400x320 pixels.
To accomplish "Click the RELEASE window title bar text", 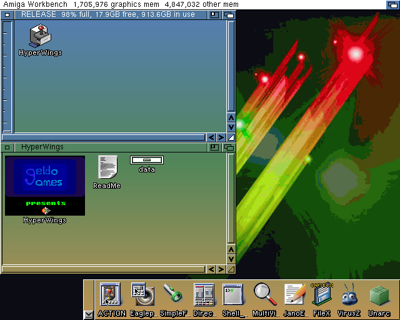I will pos(108,14).
